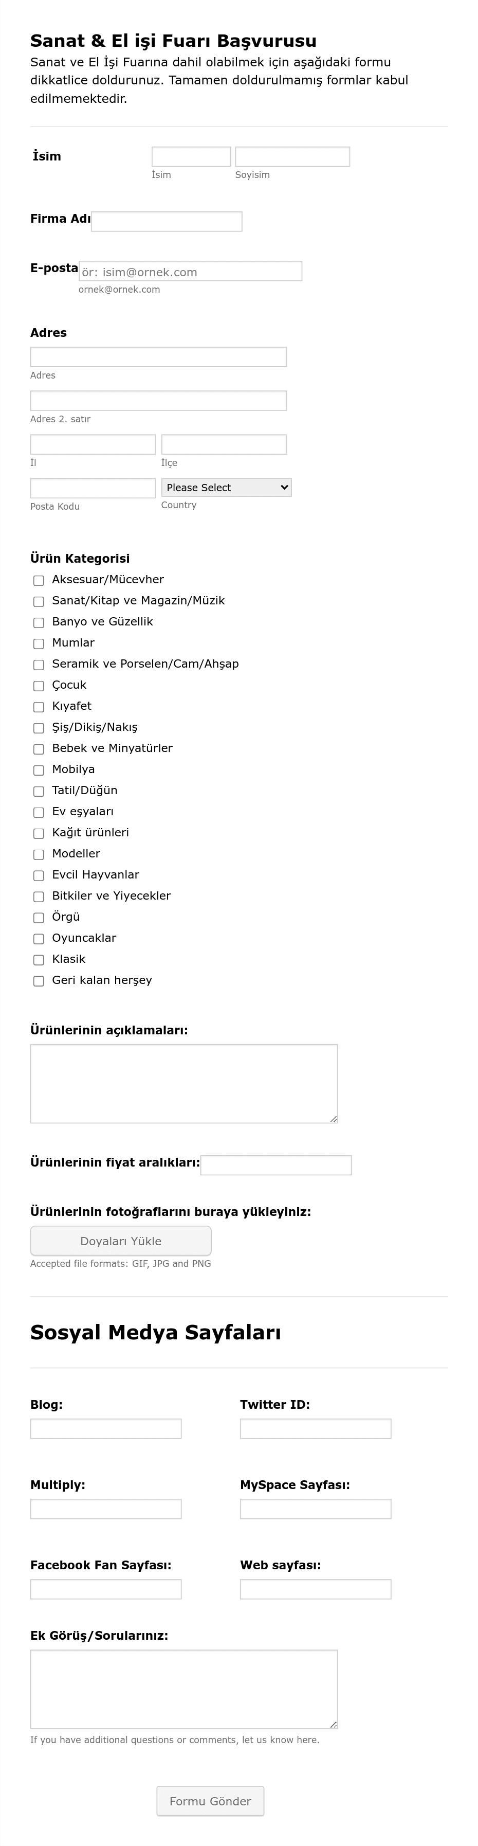Viewport: 478px width, 1846px height.
Task: Click the Ürünlerinin açıklamaları text area
Action: click(184, 1084)
